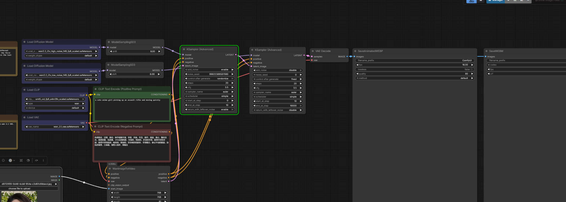Open the method dropdown in SaveAnimatedWEBP
The height and width of the screenshot is (202, 566).
tap(415, 78)
